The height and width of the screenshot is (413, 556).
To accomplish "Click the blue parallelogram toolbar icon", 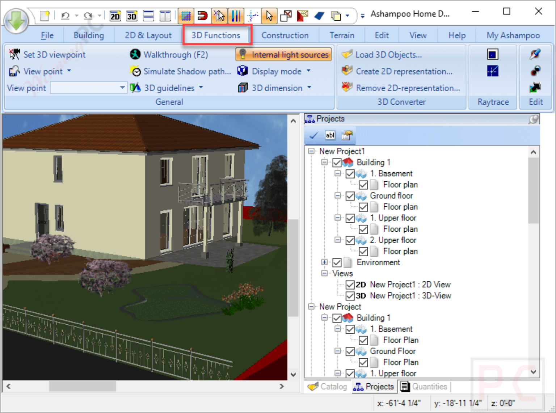I will coord(319,16).
